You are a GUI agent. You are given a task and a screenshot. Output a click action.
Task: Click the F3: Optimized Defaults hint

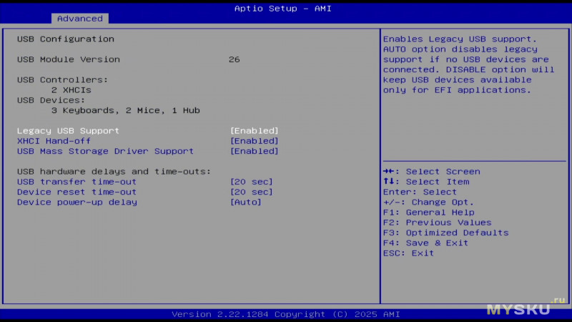click(x=445, y=233)
